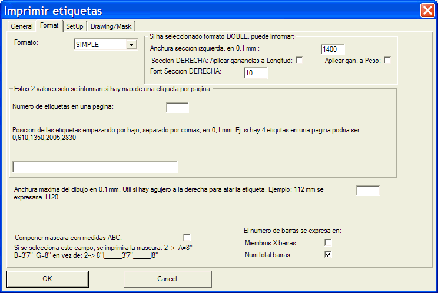Click Numero de etiquetas en una pagina field
Screen dimensions: 438x293
tap(177, 107)
